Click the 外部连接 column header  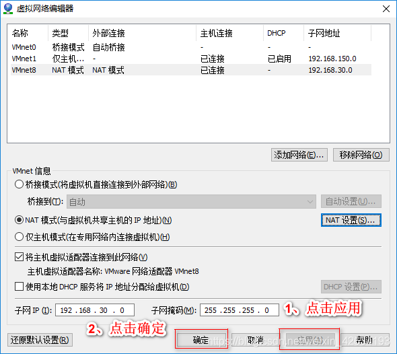(x=142, y=33)
